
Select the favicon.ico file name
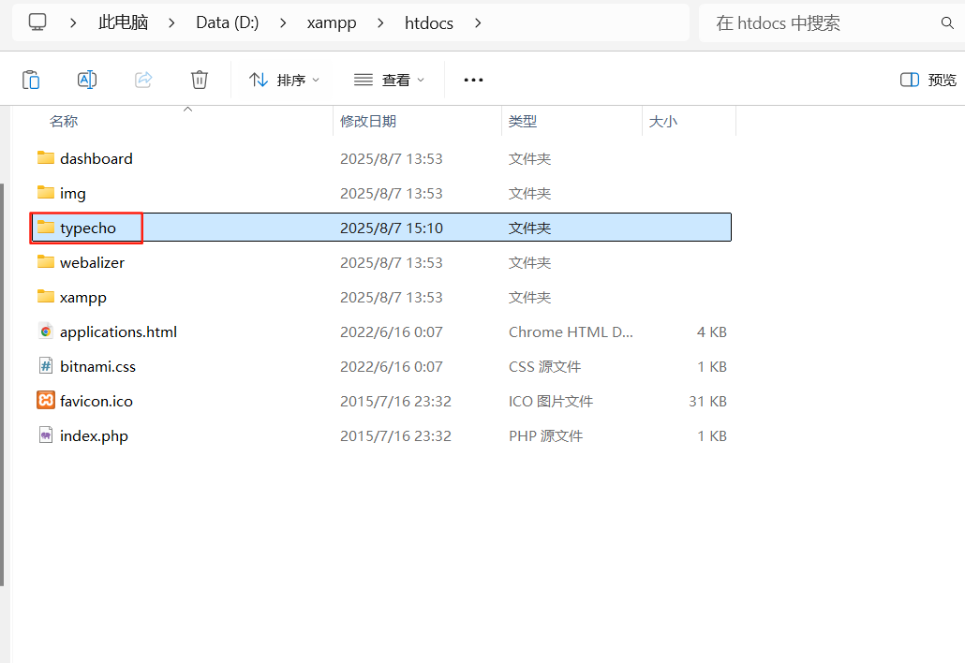pyautogui.click(x=96, y=401)
